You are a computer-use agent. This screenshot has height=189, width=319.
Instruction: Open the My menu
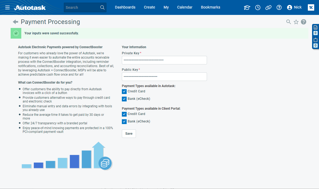tap(166, 7)
